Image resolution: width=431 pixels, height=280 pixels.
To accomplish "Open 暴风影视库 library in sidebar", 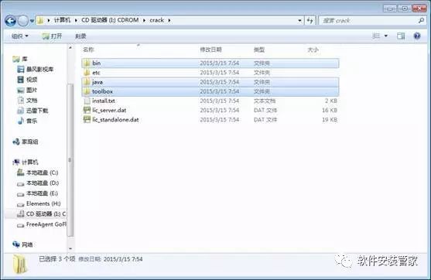I will coord(36,70).
